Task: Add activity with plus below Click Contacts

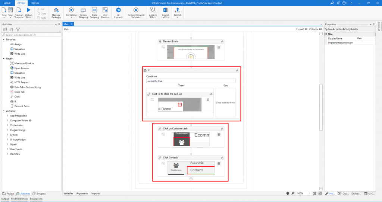Action: tap(191, 179)
